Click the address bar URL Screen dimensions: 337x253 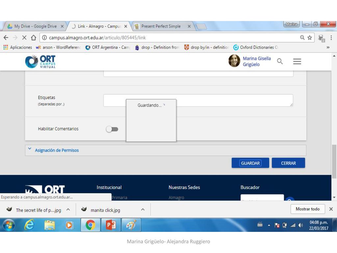tap(97, 38)
